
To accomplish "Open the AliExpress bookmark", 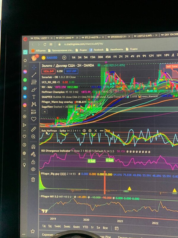I will tap(39, 51).
